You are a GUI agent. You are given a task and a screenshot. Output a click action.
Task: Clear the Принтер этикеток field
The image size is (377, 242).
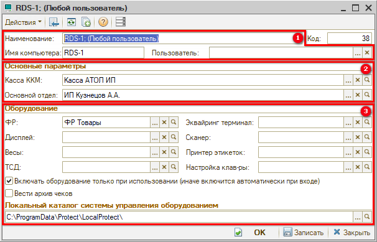(358, 152)
